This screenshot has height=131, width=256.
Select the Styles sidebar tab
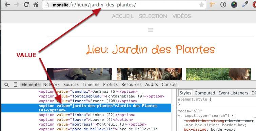(x=185, y=93)
